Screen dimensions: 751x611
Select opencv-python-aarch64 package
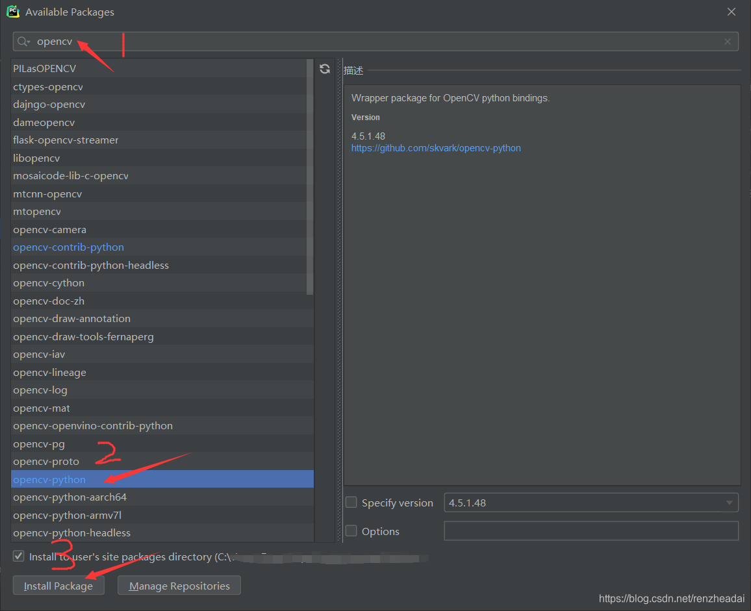162,497
